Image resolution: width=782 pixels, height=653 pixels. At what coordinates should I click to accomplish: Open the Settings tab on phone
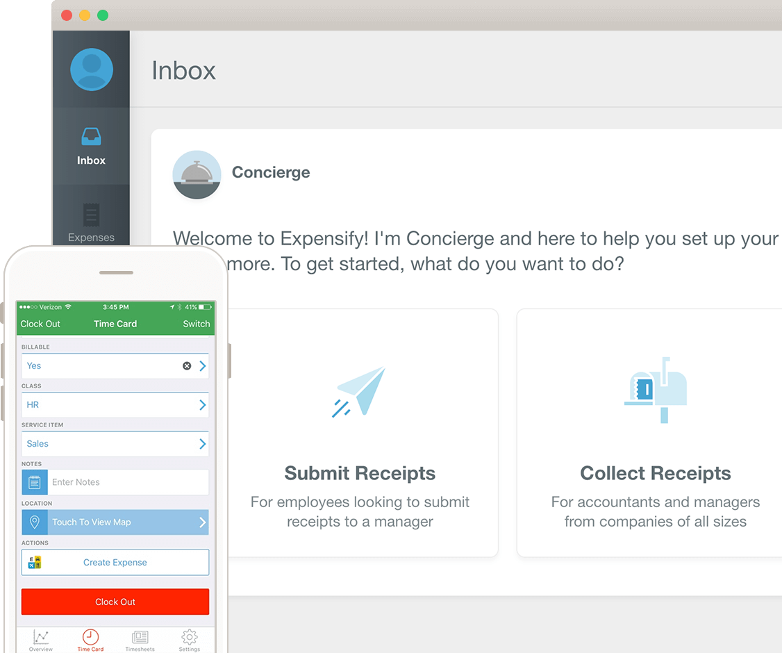tap(190, 640)
